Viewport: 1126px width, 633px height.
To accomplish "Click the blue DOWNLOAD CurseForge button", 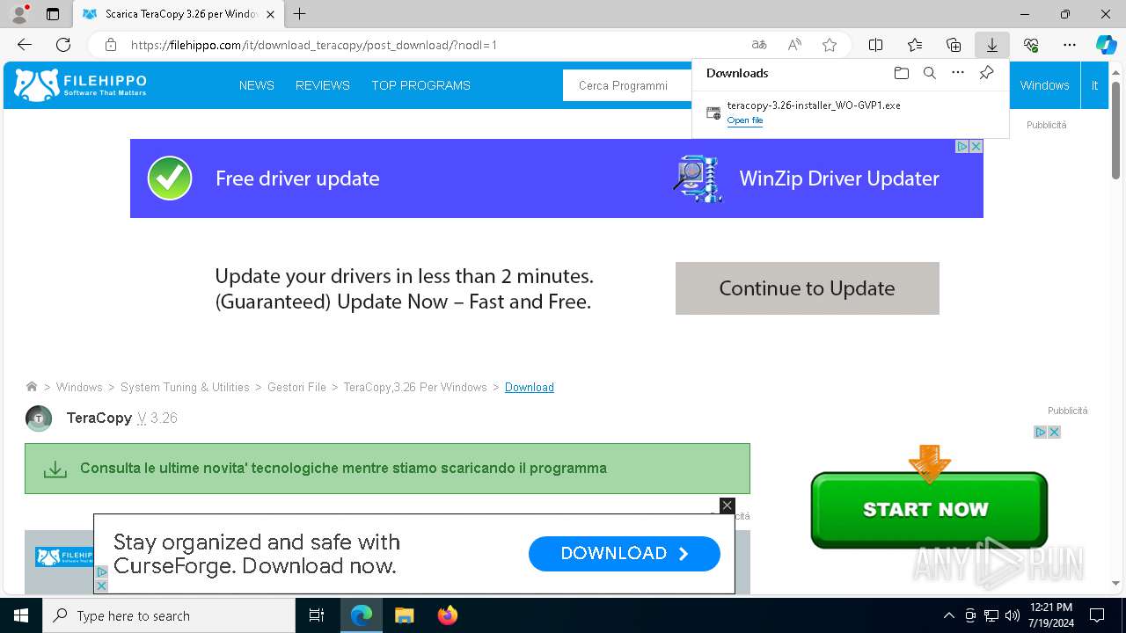I will 625,553.
